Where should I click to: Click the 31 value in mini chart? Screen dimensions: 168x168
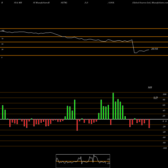pyautogui.click(x=108, y=159)
